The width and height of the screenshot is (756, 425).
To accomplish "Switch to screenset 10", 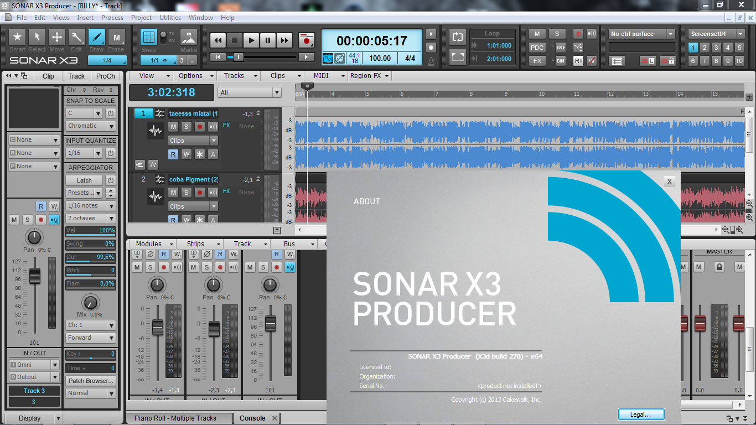I will (739, 61).
